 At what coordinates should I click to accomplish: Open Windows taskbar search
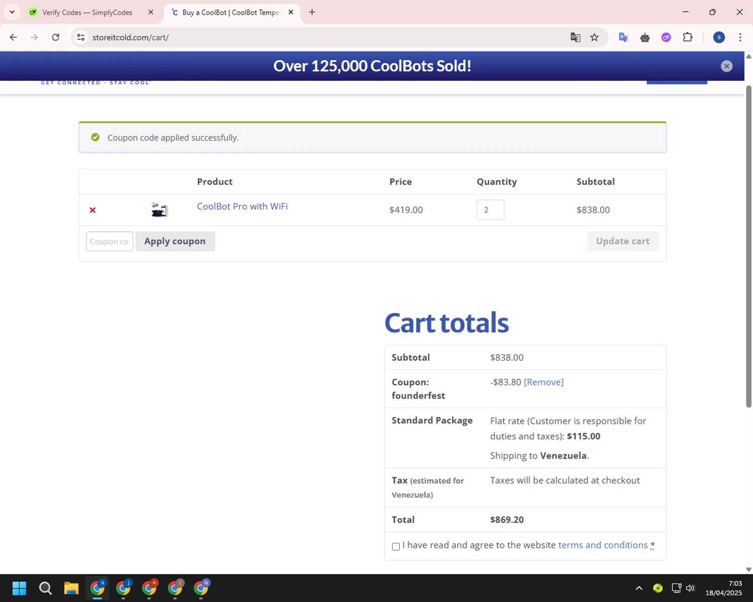[x=45, y=588]
